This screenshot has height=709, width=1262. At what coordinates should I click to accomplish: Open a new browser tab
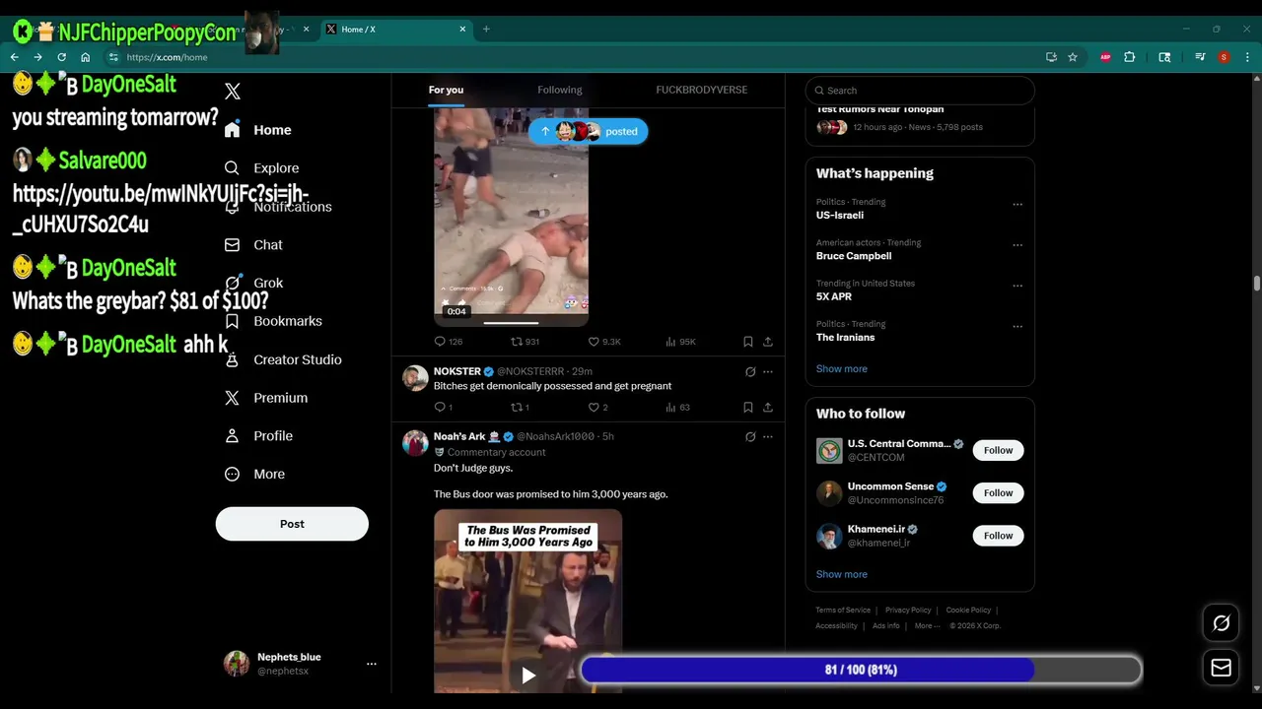[486, 30]
